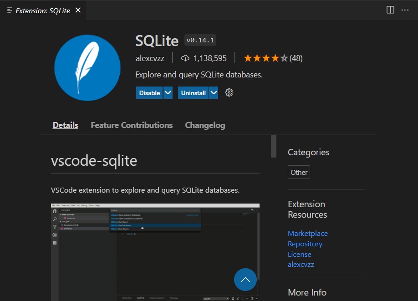Open the Uninstall dropdown arrow
This screenshot has height=301, width=418.
coord(214,92)
